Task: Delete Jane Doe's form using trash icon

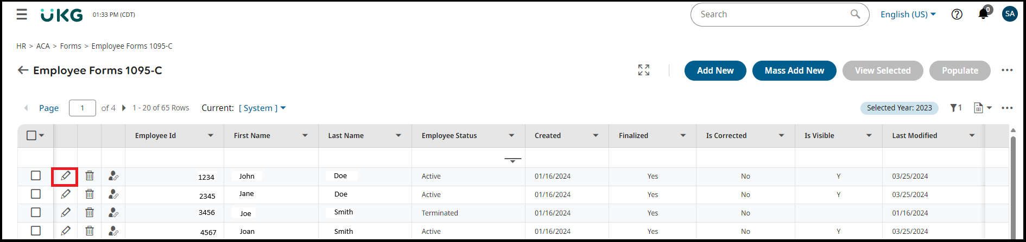Action: (90, 194)
